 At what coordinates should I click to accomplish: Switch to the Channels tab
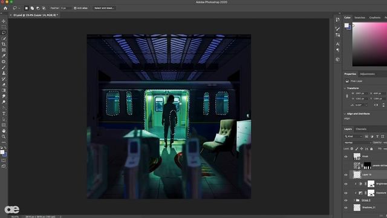click(x=361, y=129)
